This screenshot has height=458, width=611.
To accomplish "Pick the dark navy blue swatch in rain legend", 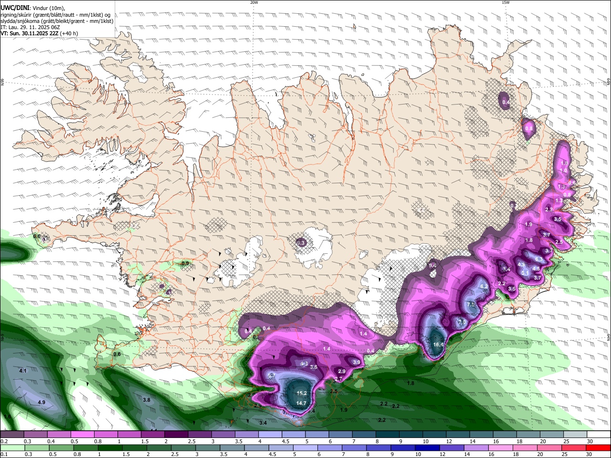I will pos(426,448).
